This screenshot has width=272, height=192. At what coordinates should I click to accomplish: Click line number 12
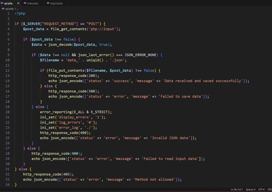pyautogui.click(x=7, y=71)
